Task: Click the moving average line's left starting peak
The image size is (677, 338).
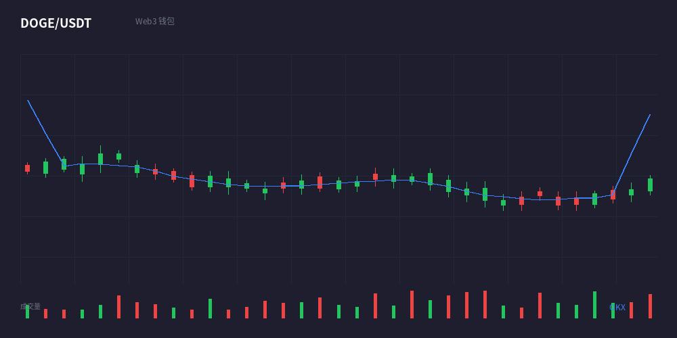Action: (28, 101)
